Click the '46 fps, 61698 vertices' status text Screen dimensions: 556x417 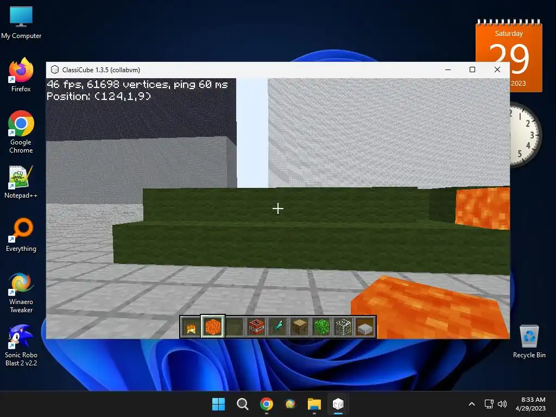[x=137, y=84]
